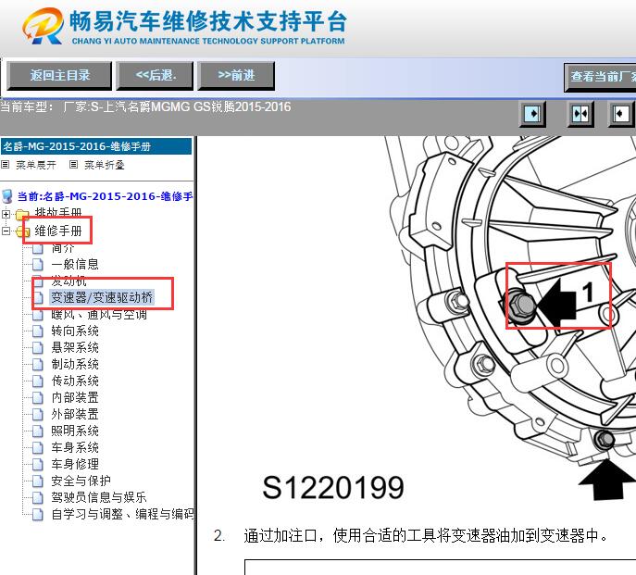The image size is (636, 575).
Task: Open the 车身系统 section
Action: click(75, 447)
